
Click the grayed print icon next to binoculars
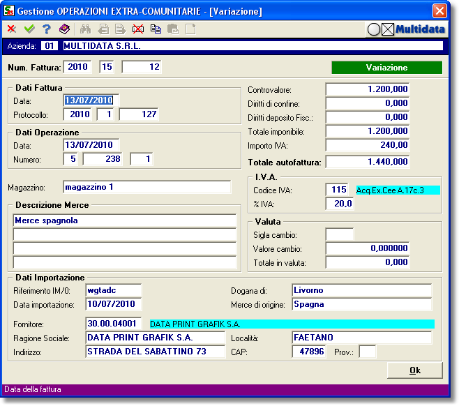pos(103,29)
